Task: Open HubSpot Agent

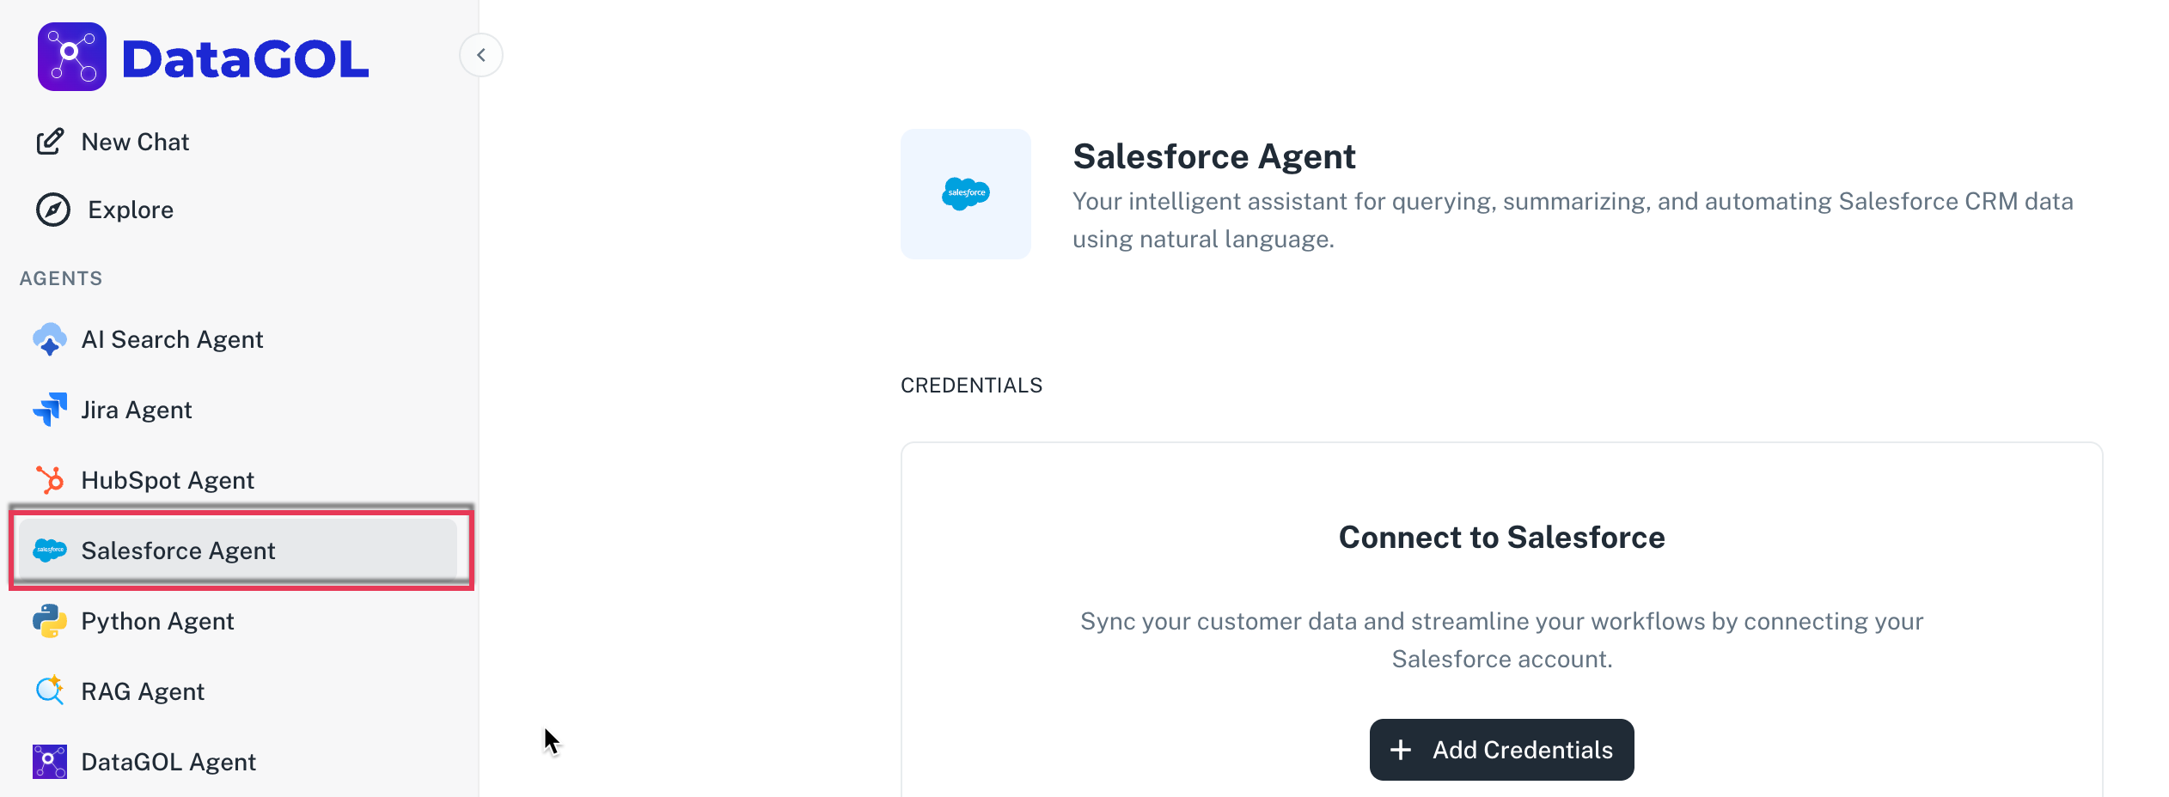Action: click(x=168, y=480)
